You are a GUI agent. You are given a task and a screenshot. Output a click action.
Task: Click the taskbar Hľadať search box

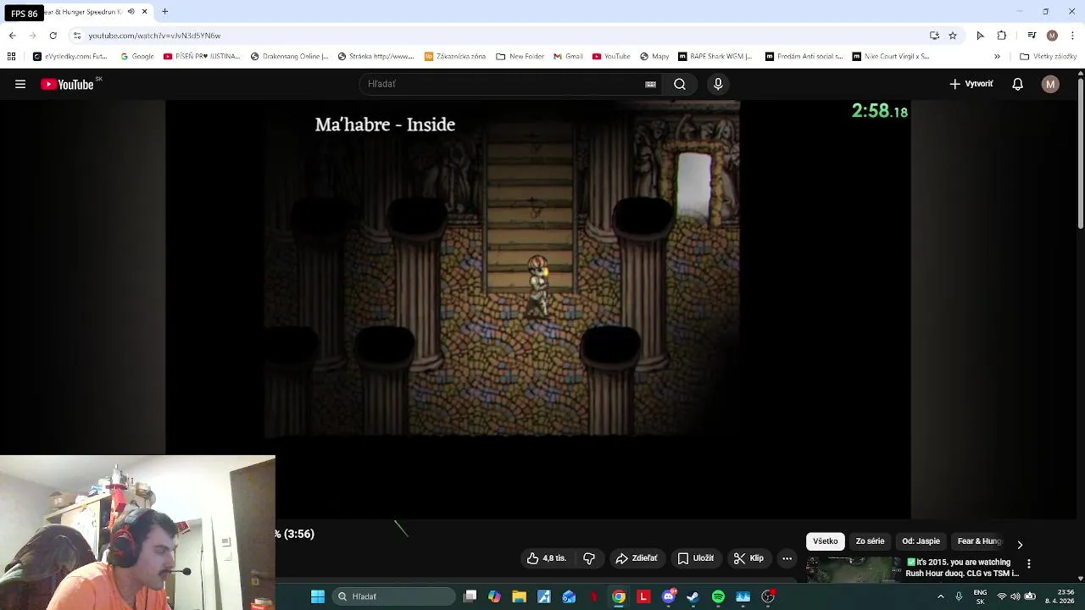coord(394,596)
